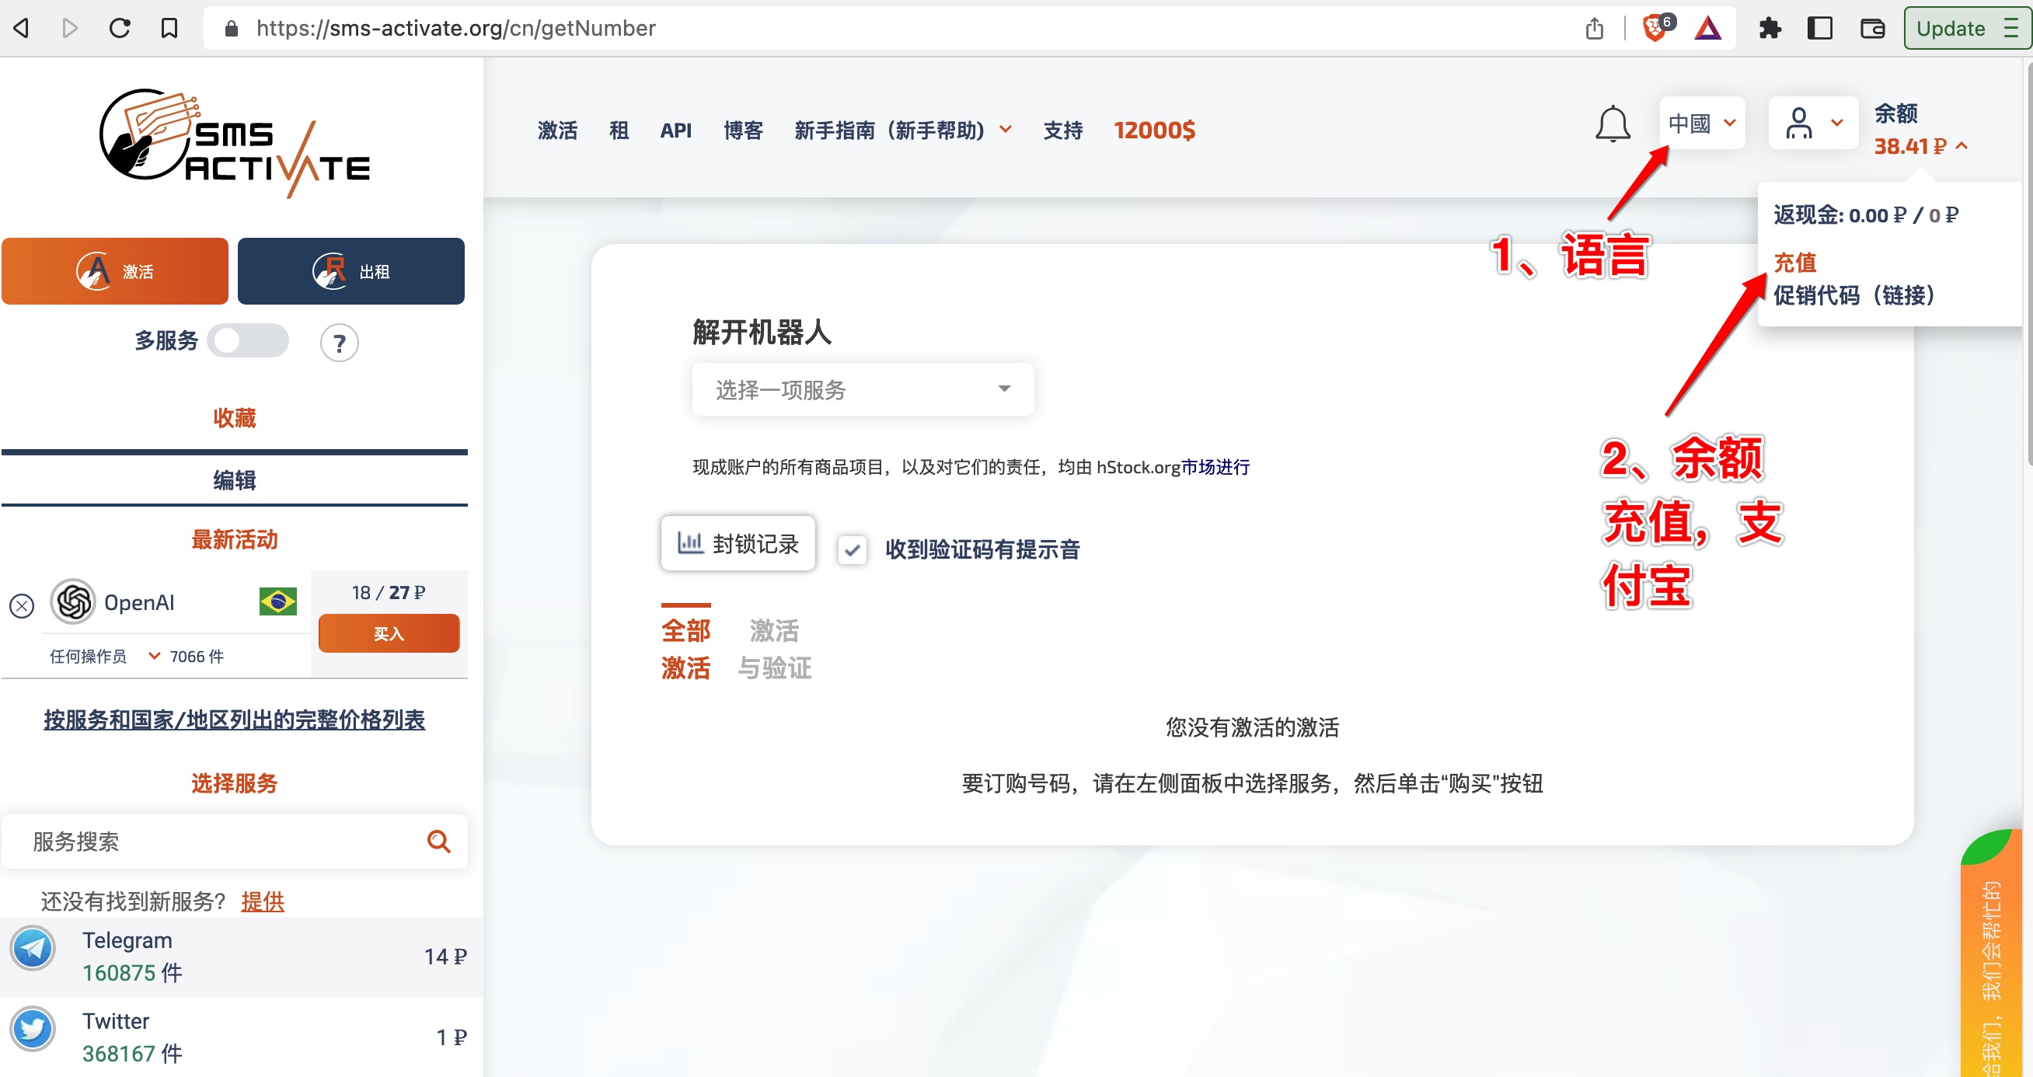Open the 封锁记录 button
Screen dimensions: 2033x1077
[x=738, y=544]
